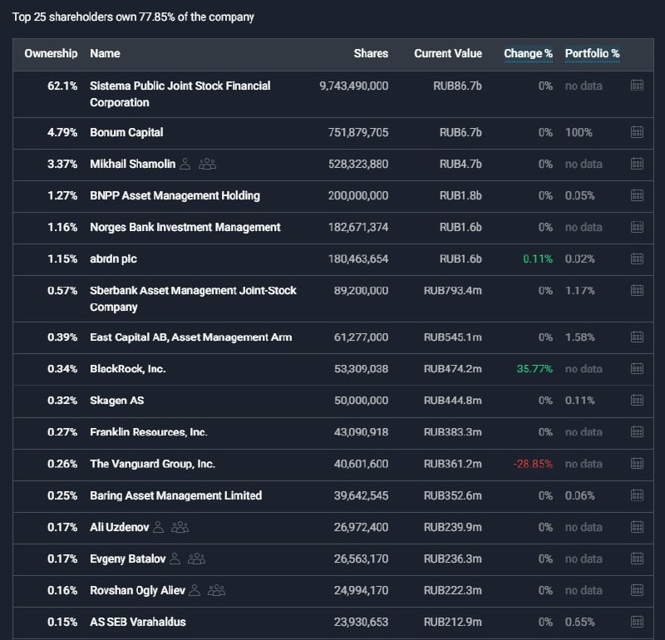Select the name Mikhail Shamolin
Screen dimensions: 665x640
[x=133, y=164]
